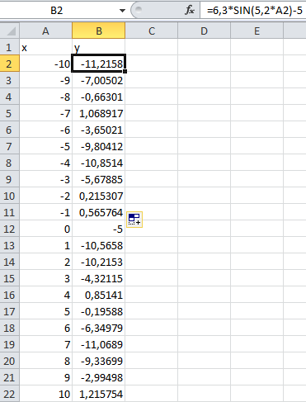The image size is (306, 402).
Task: Click the fx Insert Function icon
Action: pos(190,11)
